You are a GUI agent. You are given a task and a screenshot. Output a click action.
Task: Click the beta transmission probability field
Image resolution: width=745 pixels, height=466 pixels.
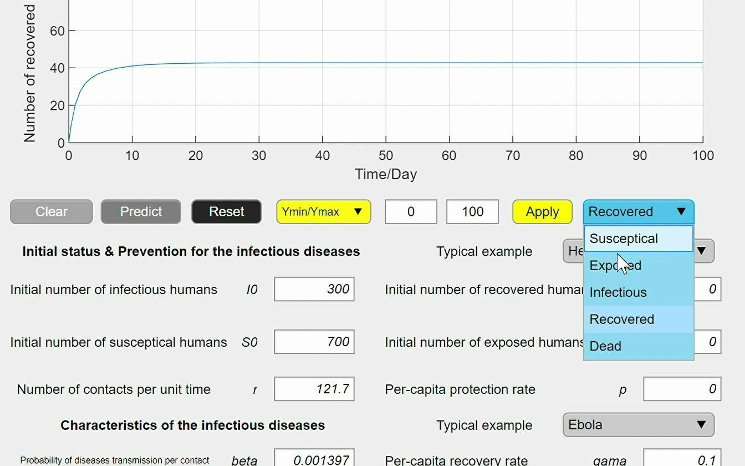[314, 459]
